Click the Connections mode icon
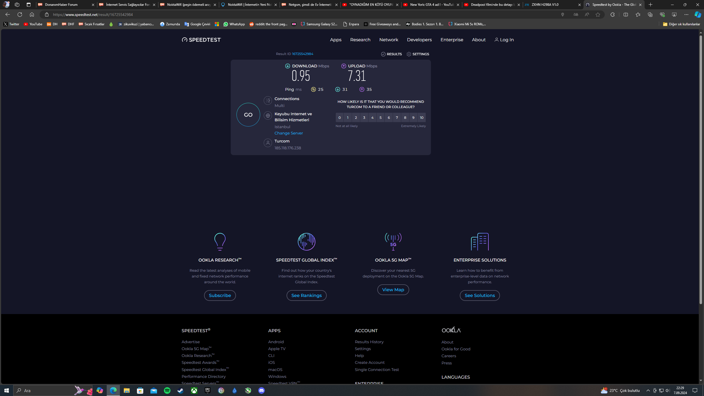This screenshot has width=704, height=396. [268, 100]
